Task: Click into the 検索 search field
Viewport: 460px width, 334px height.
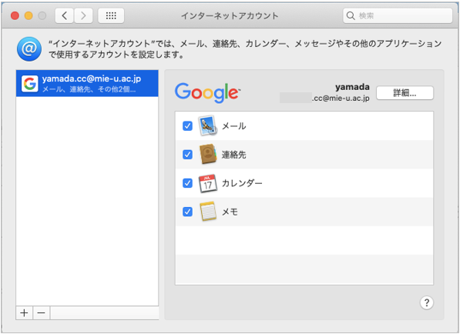Action: [398, 15]
